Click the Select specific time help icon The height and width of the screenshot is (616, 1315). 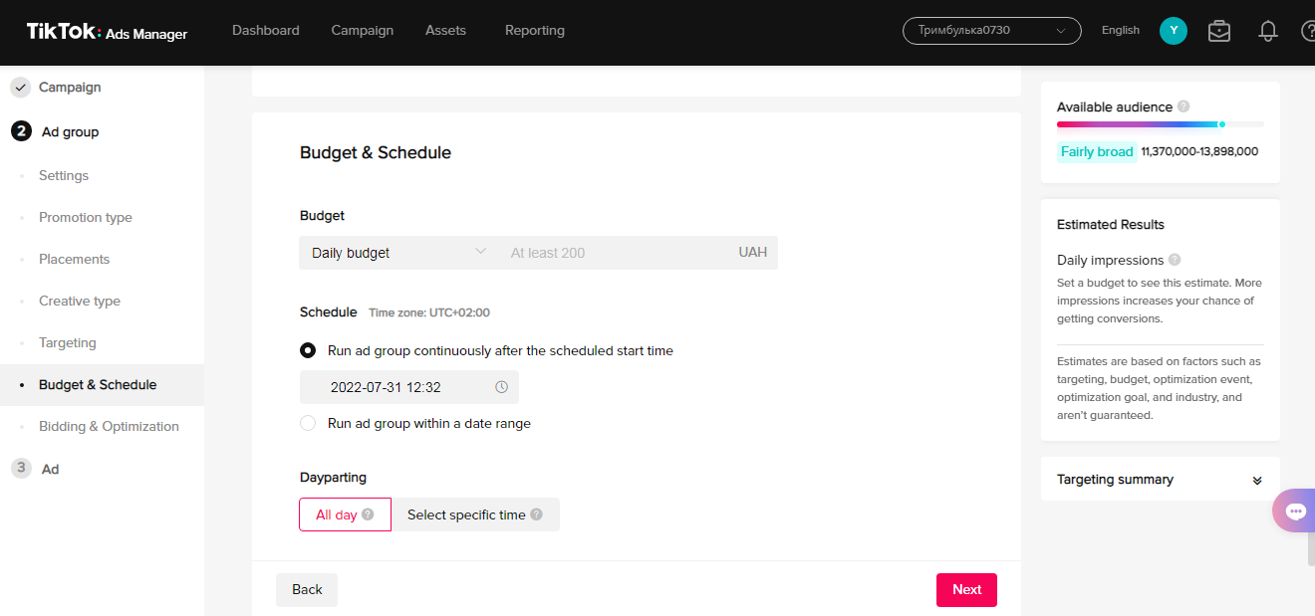click(536, 514)
